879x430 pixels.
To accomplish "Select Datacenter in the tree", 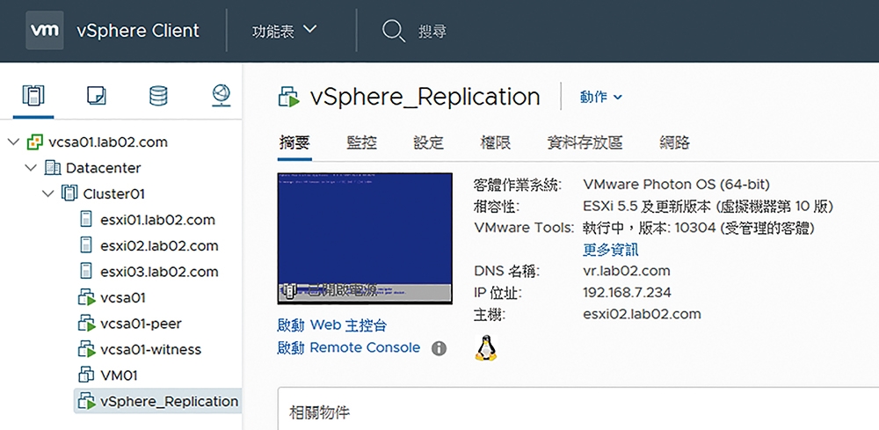I will (103, 168).
